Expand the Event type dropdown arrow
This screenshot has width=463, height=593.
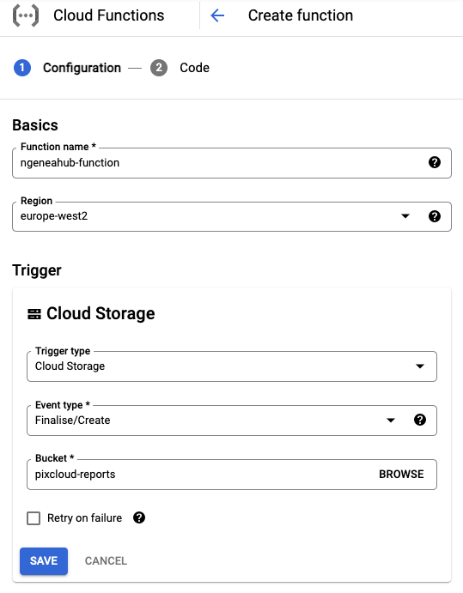click(391, 421)
